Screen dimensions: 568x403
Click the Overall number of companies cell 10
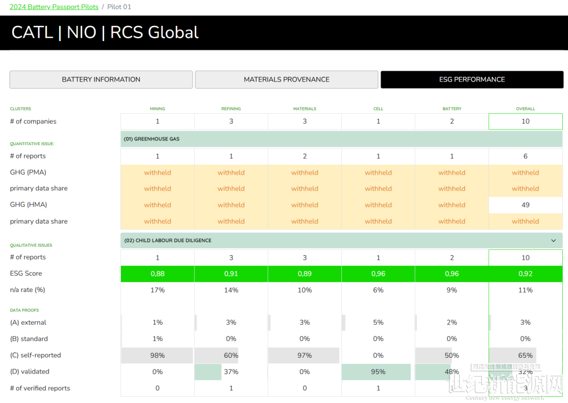pos(525,122)
